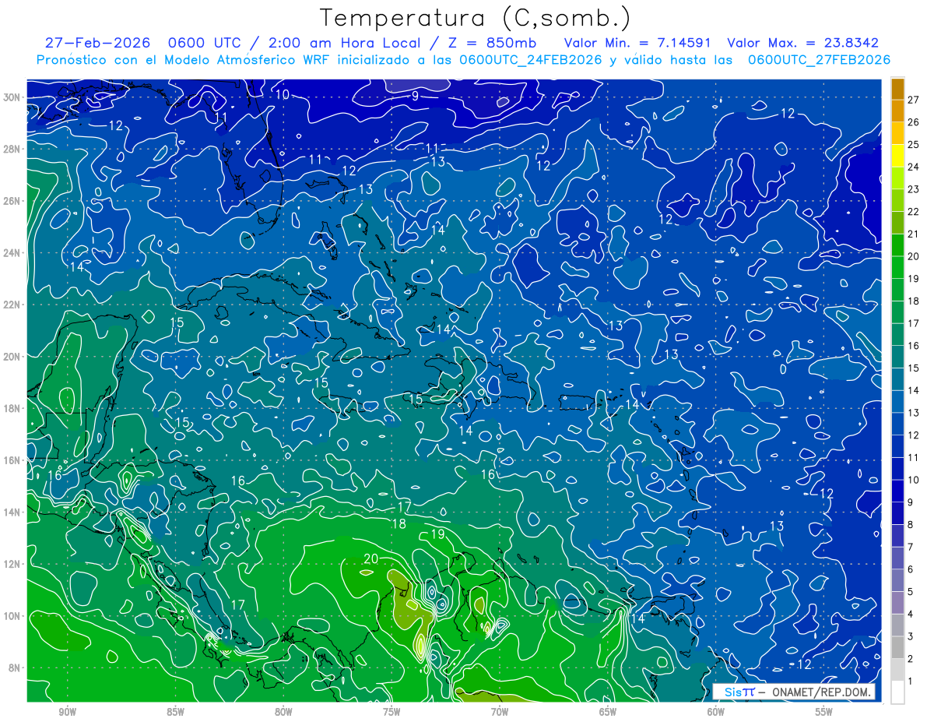Viewport: 934px width, 722px height.
Task: Click the 28N latitude label
Action: (x=12, y=149)
